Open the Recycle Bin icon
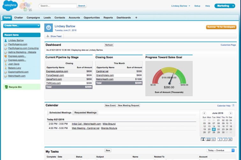Screen dimensions: 241x160 point(6,87)
